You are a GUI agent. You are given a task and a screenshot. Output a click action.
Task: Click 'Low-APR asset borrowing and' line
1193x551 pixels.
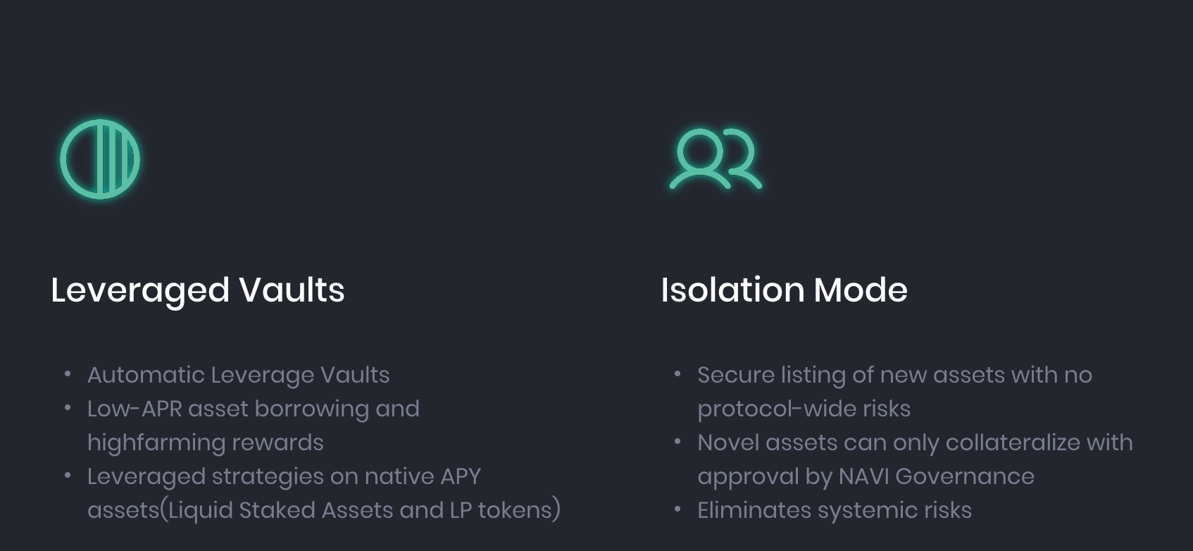point(254,409)
